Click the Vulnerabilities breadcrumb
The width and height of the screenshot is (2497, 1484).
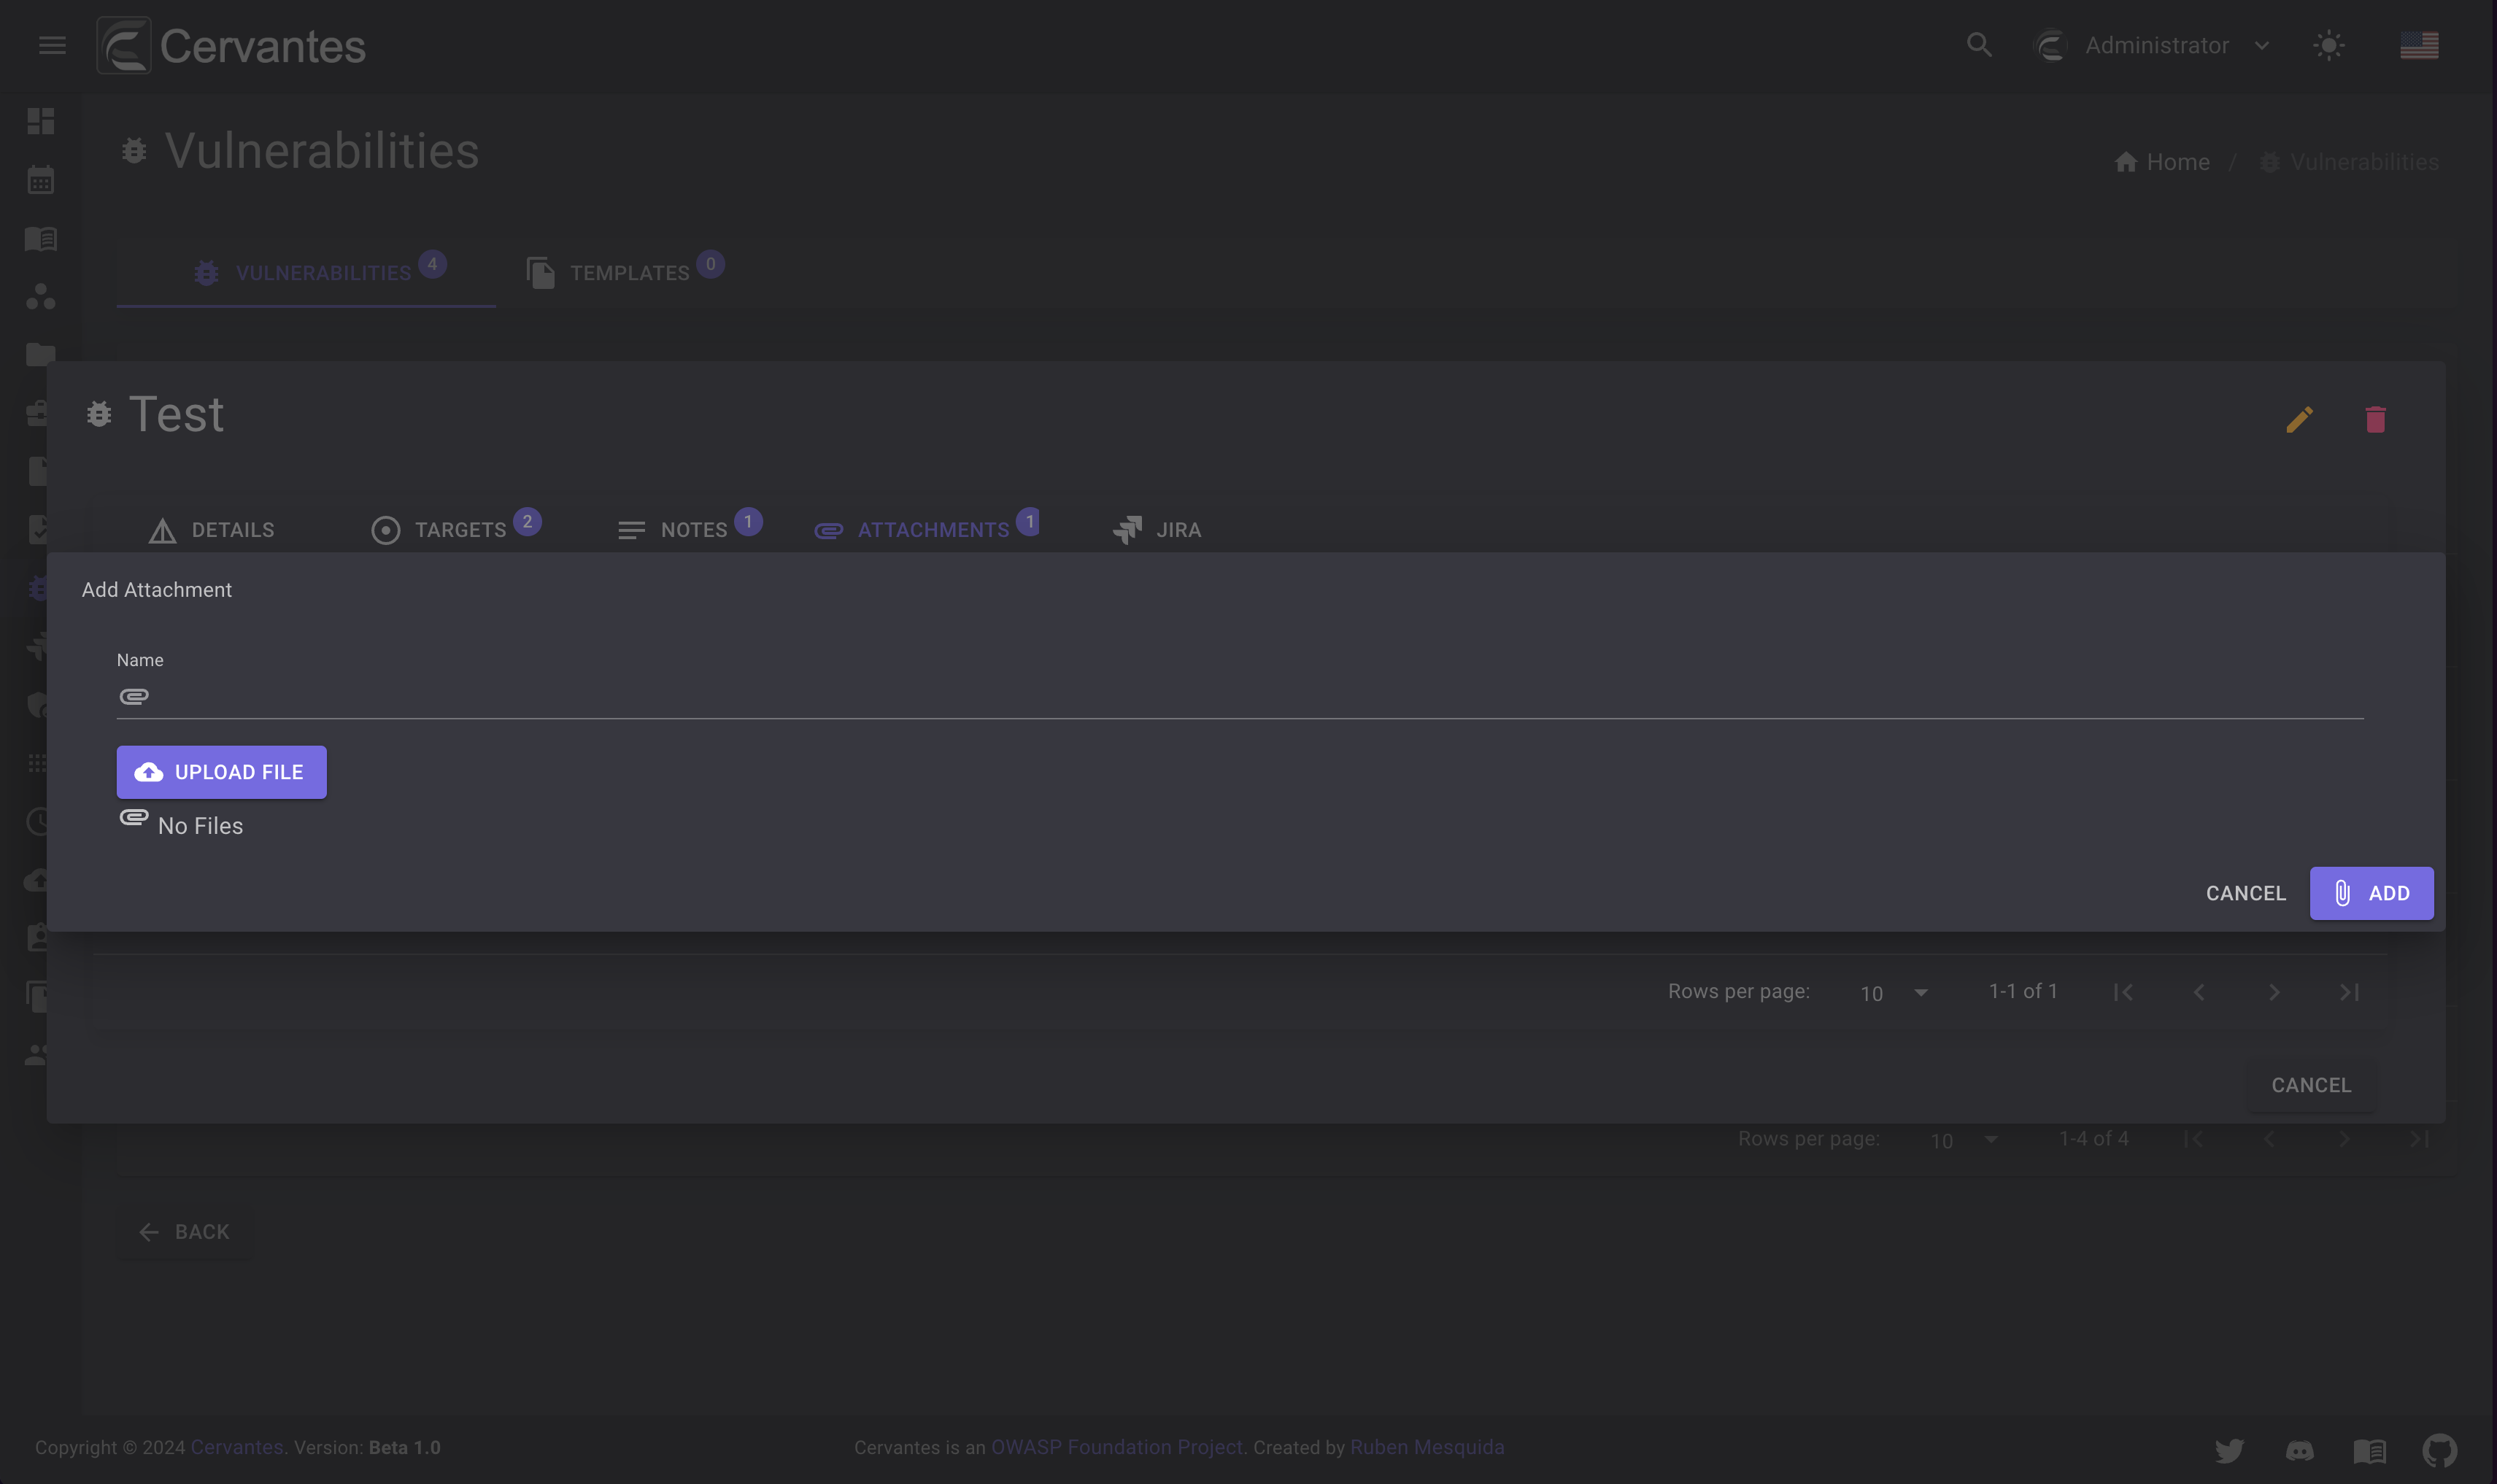click(2349, 162)
